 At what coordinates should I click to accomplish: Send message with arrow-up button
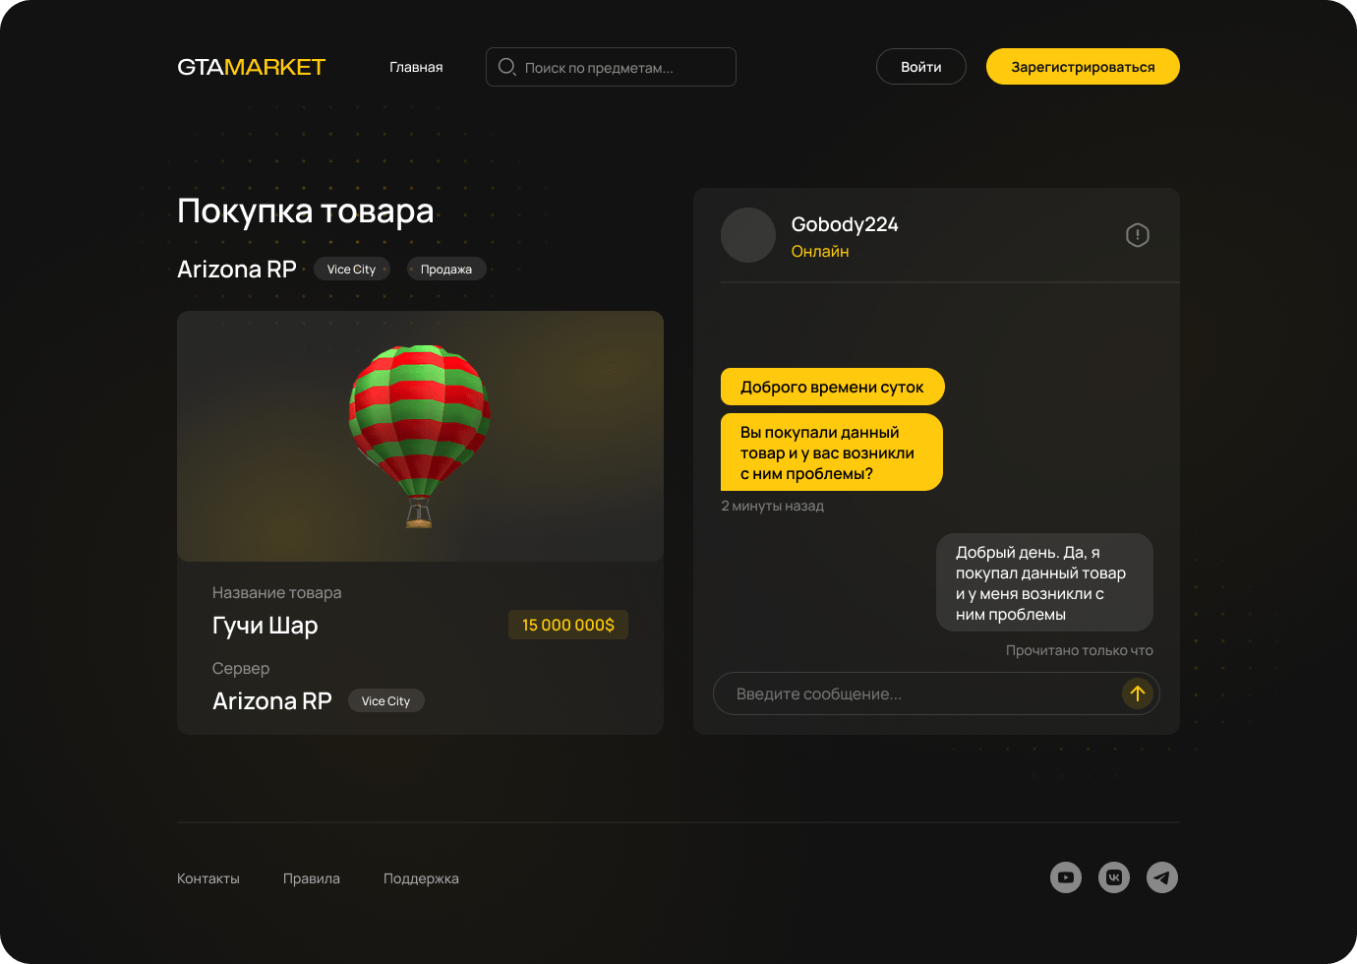pyautogui.click(x=1138, y=693)
